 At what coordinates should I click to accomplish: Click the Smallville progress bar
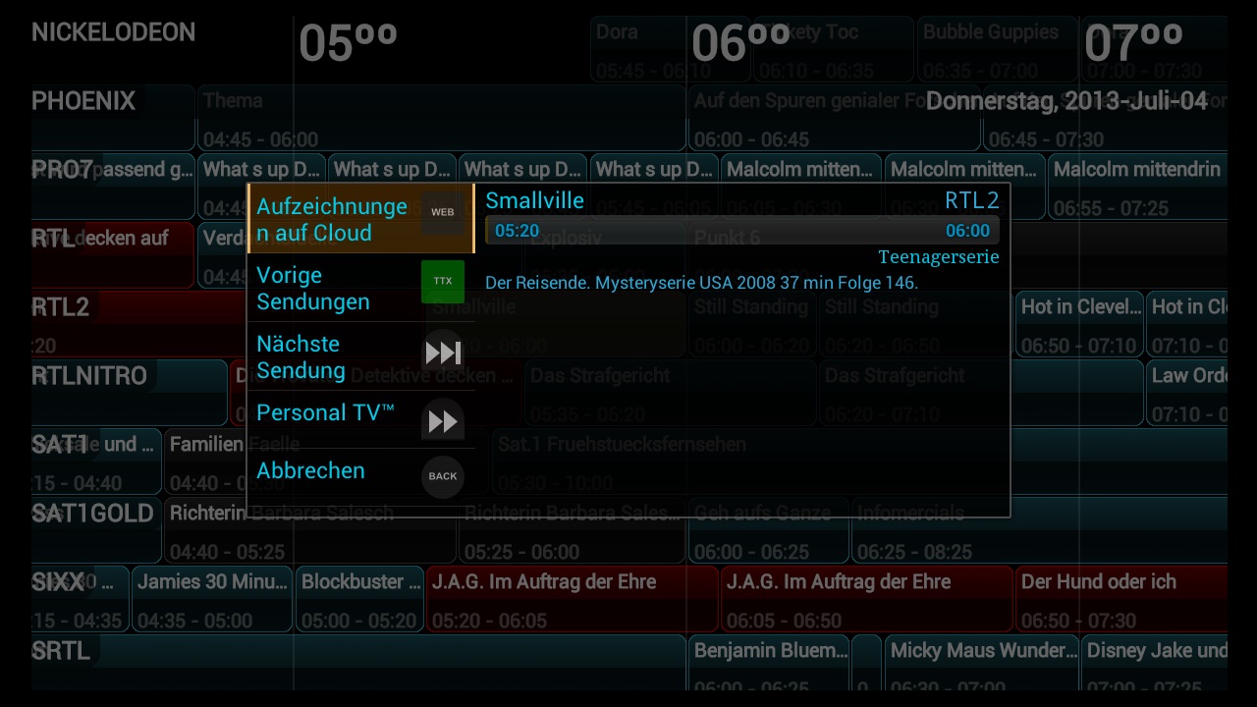[742, 231]
